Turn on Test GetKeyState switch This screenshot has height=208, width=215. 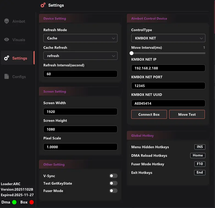pyautogui.click(x=113, y=183)
